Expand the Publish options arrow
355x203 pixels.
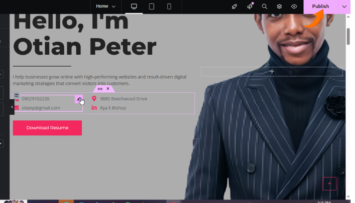click(344, 7)
